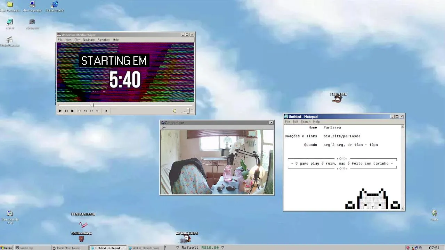This screenshot has height=250, width=445.
Task: Skip to next track in Media Player
Action: click(x=97, y=111)
